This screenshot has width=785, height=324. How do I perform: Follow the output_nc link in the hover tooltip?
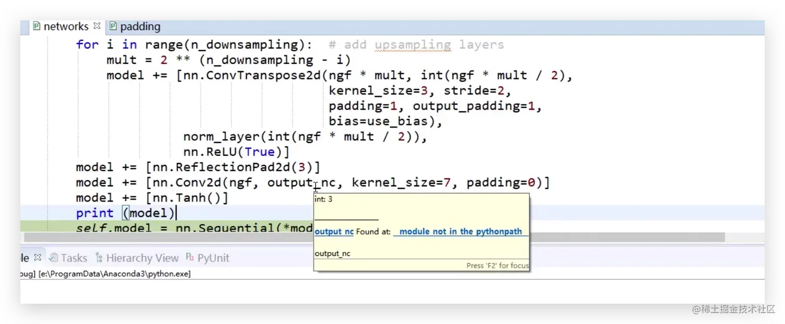point(334,232)
